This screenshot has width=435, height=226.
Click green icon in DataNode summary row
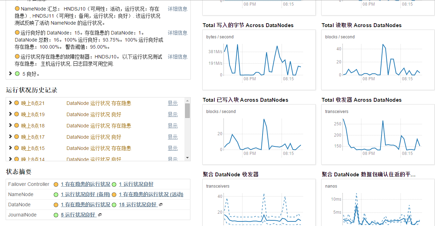pyautogui.click(x=114, y=205)
